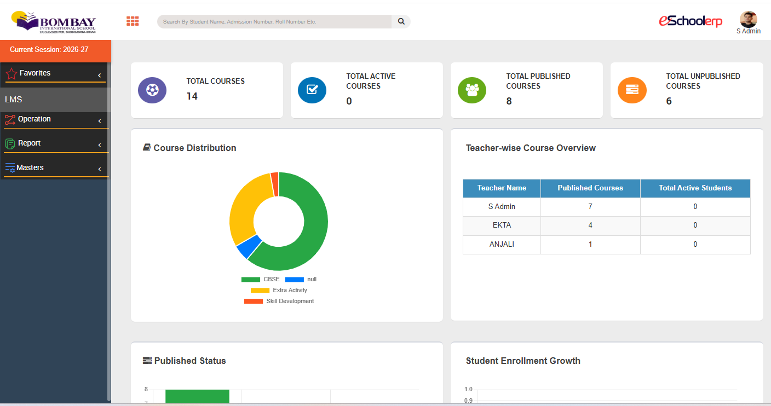The height and width of the screenshot is (406, 771).
Task: Select the ANJALI teacher name cell
Action: (x=502, y=245)
